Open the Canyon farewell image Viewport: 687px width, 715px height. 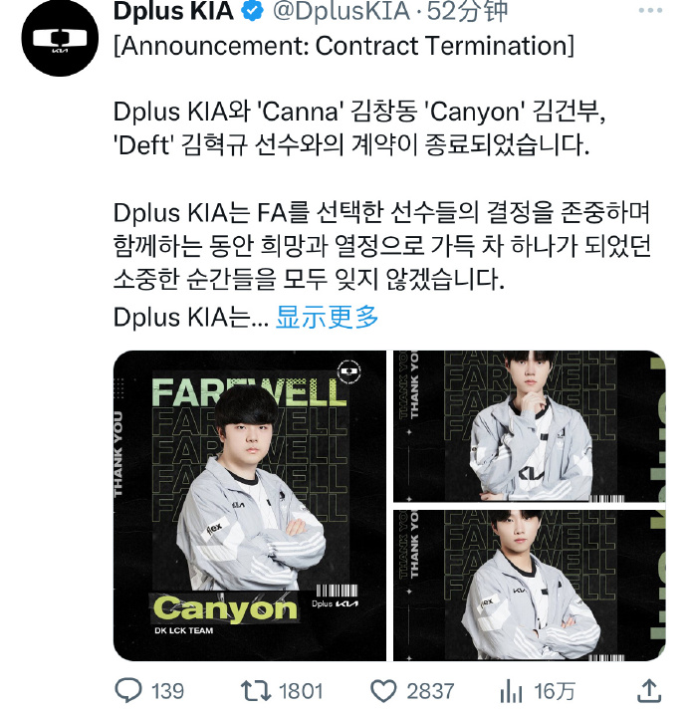(x=249, y=506)
